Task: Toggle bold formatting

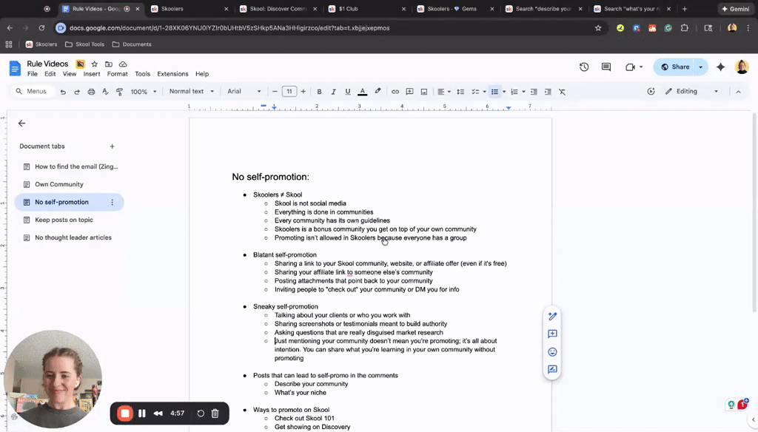Action: point(319,91)
